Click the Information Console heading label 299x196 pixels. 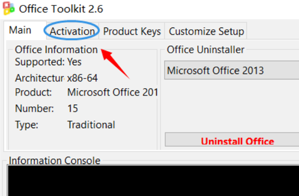click(x=54, y=161)
